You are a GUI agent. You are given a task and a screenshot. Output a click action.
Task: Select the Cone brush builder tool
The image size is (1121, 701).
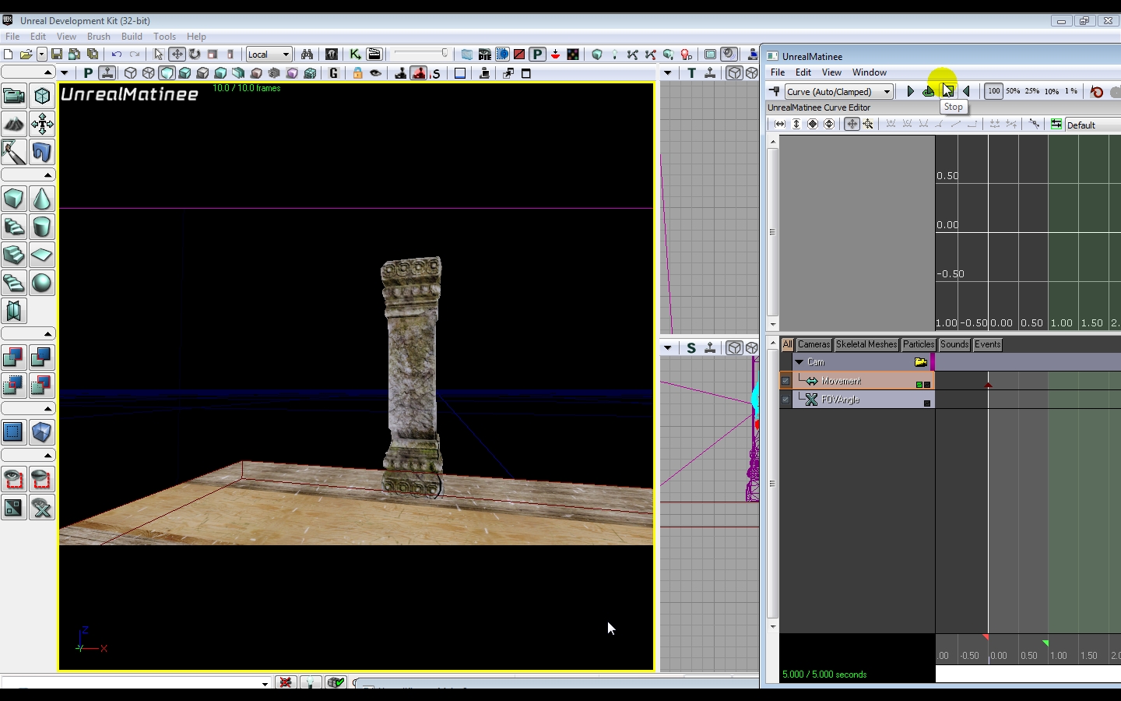point(42,199)
